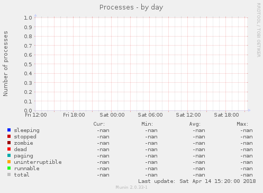Image resolution: width=263 pixels, height=193 pixels.
Task: Select the 'uninterruptible' legend label
Action: [38, 162]
